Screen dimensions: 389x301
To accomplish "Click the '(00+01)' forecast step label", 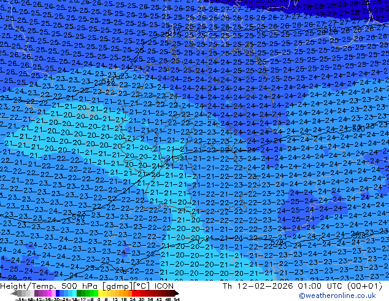I will click(x=364, y=286).
